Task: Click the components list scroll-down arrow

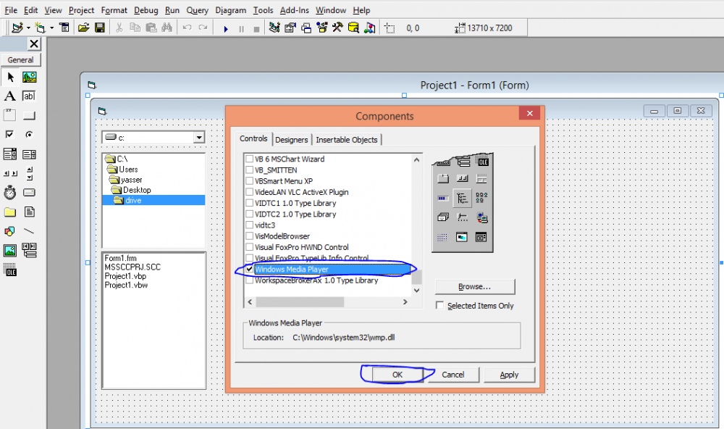Action: coord(416,291)
